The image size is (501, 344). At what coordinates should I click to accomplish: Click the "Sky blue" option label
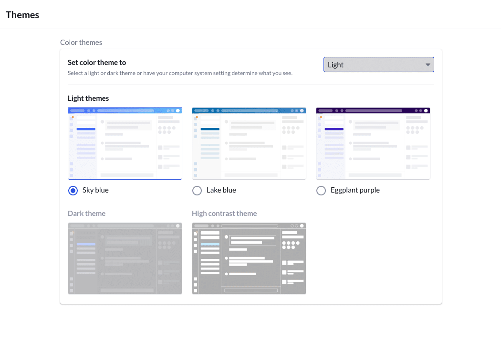click(95, 190)
